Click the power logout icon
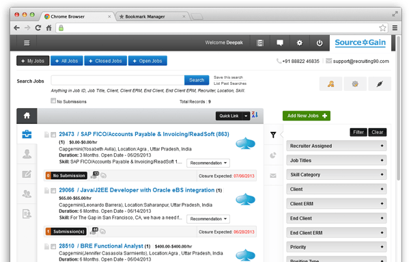Screen dimensions: 409x262 click(x=320, y=43)
